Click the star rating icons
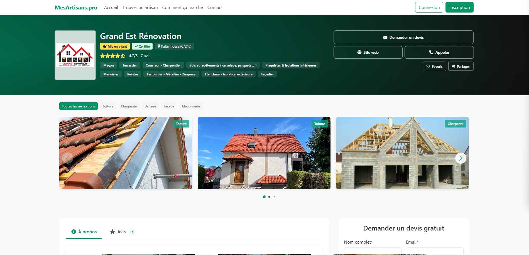Viewport: 529px width, 255px height. pos(113,56)
